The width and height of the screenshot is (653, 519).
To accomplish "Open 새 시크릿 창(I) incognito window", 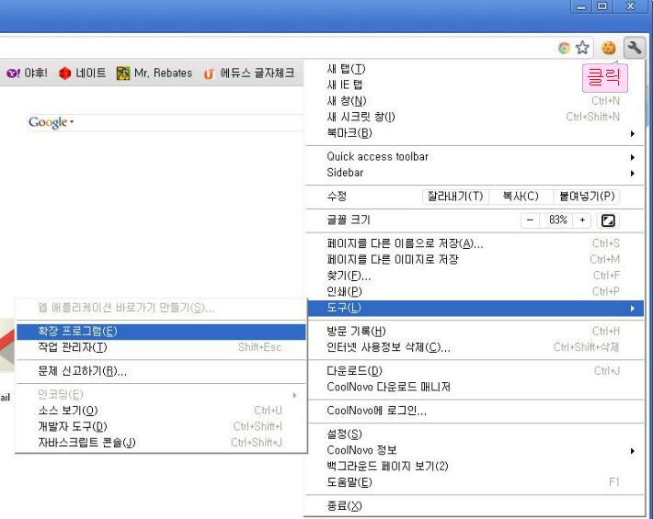I will (475, 117).
